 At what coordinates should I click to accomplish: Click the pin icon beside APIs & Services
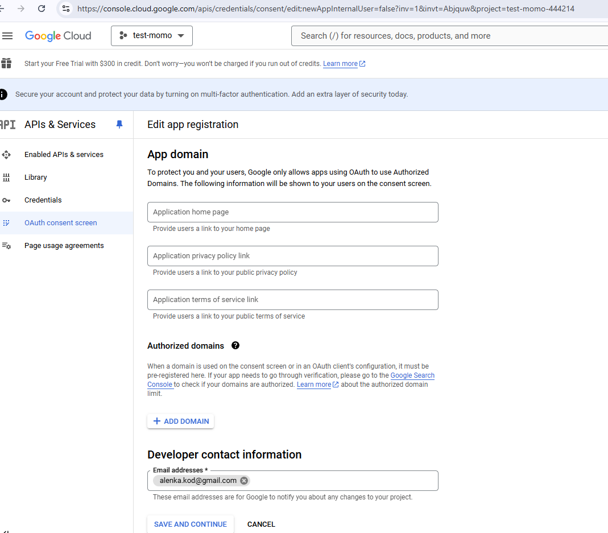point(119,125)
